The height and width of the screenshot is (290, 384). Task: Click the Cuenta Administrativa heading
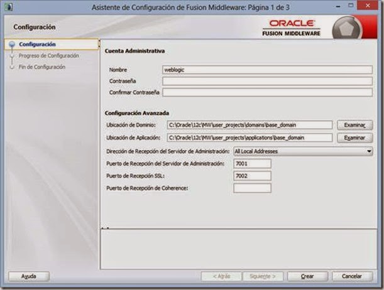134,51
